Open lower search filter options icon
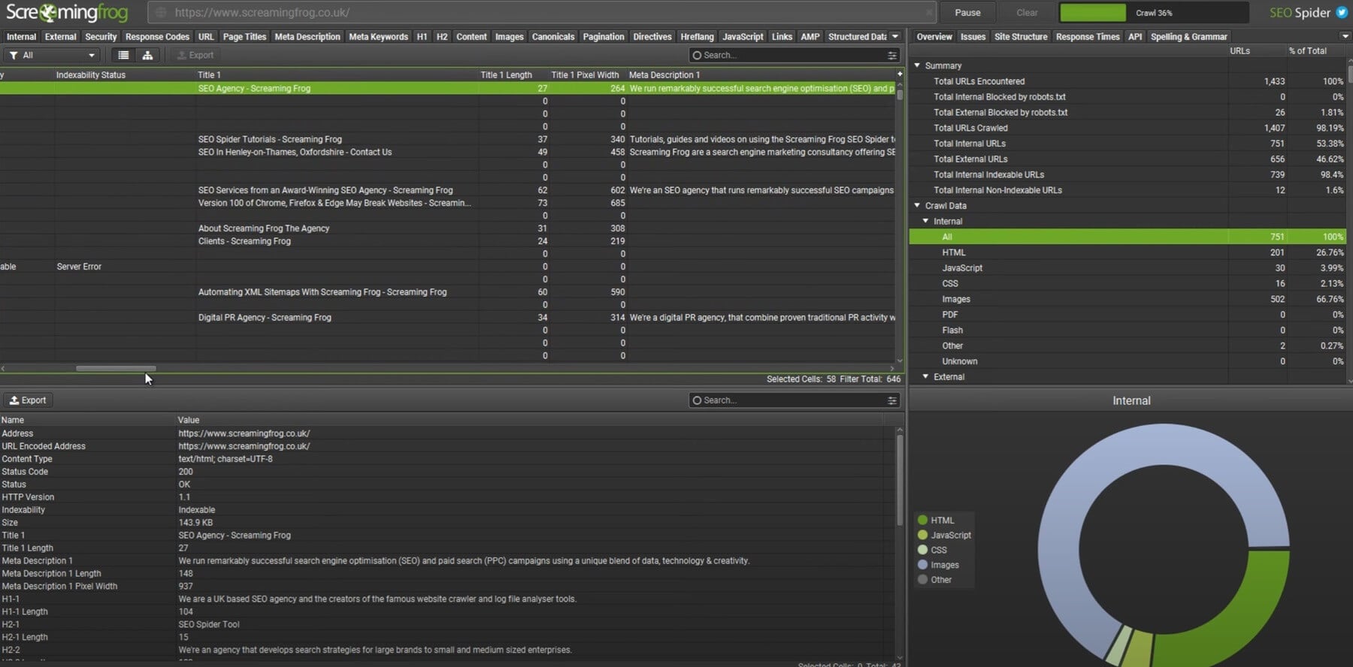 [891, 400]
